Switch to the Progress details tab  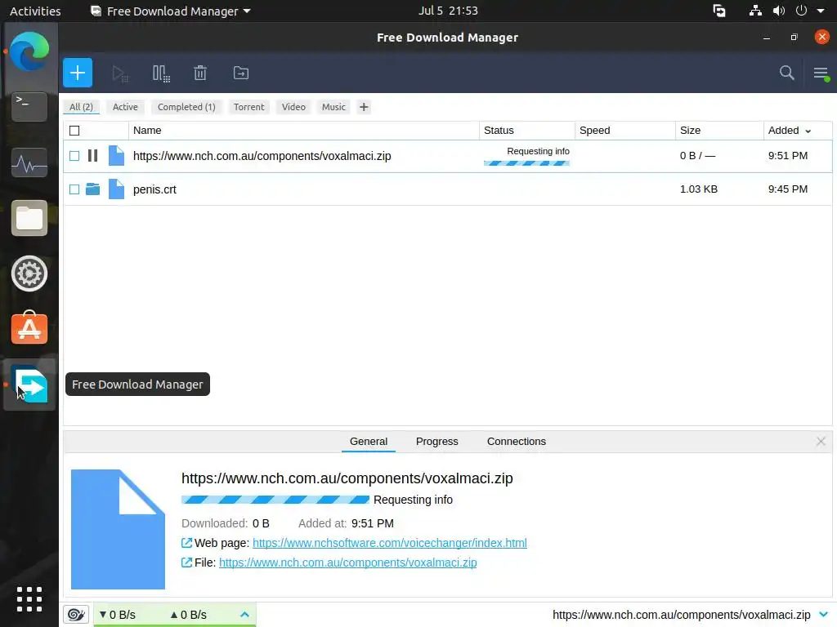(436, 442)
